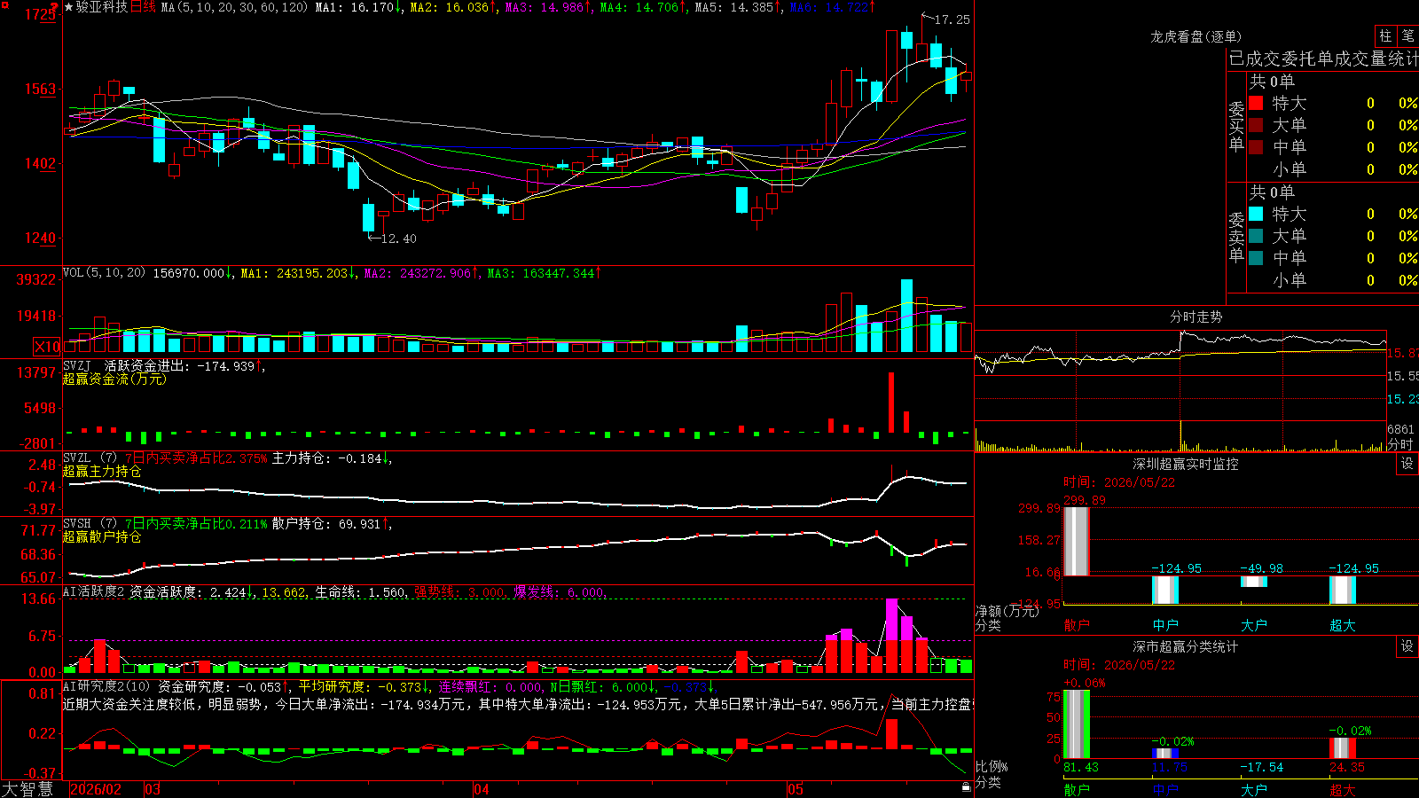Click the SVSH (7) indicator name
The width and height of the screenshot is (1419, 798).
90,524
